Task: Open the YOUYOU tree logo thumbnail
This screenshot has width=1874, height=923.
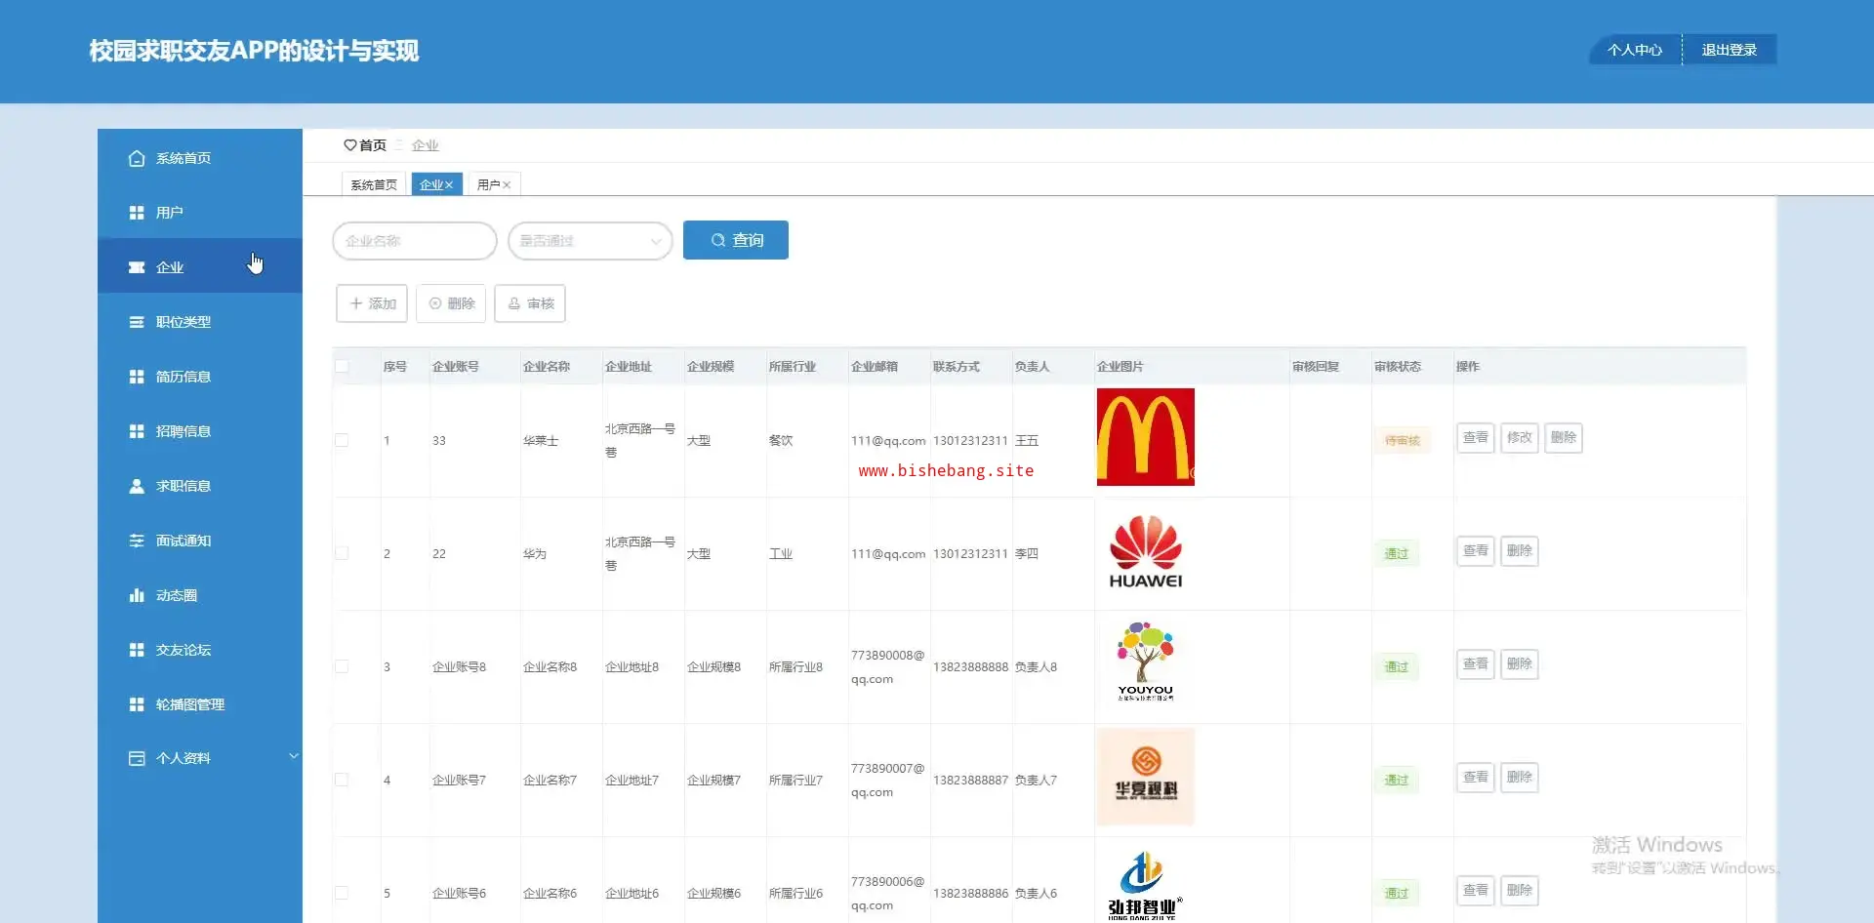Action: pyautogui.click(x=1146, y=663)
